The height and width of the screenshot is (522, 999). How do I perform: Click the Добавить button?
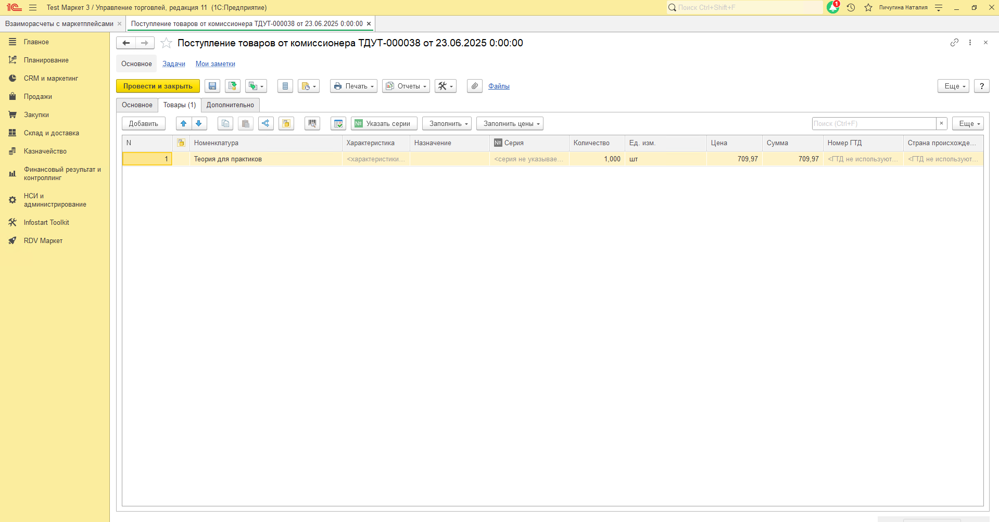coord(144,123)
